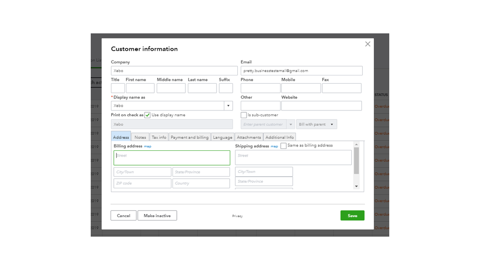Click the Email input field
This screenshot has width=480, height=270.
click(x=302, y=71)
